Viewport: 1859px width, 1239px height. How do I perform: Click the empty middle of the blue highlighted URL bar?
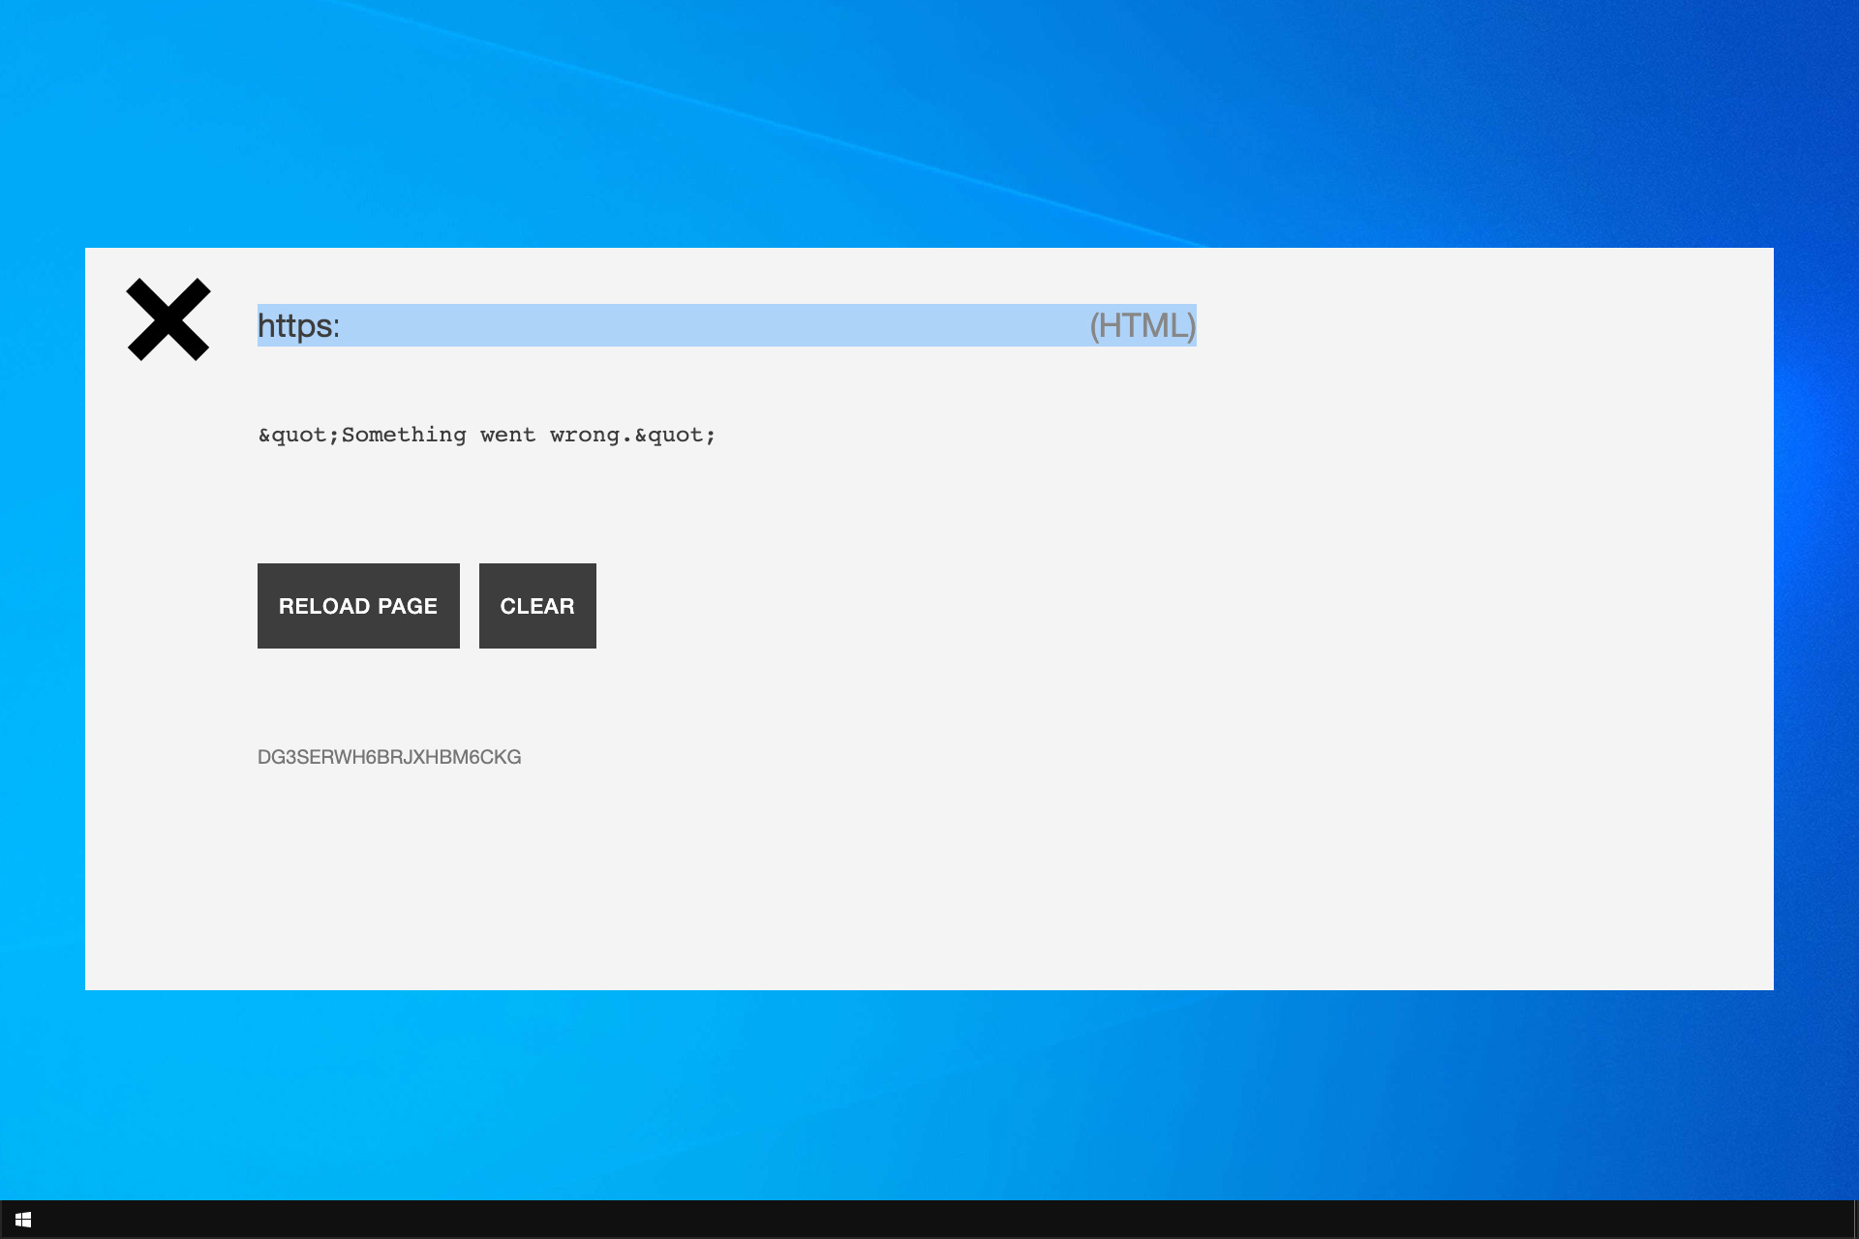[715, 325]
